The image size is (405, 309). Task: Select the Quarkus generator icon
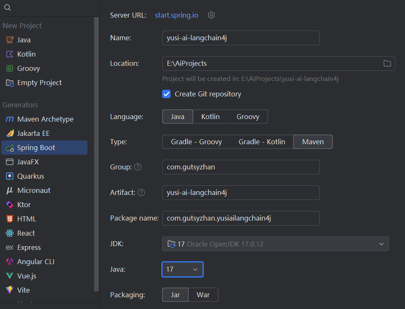click(x=10, y=176)
